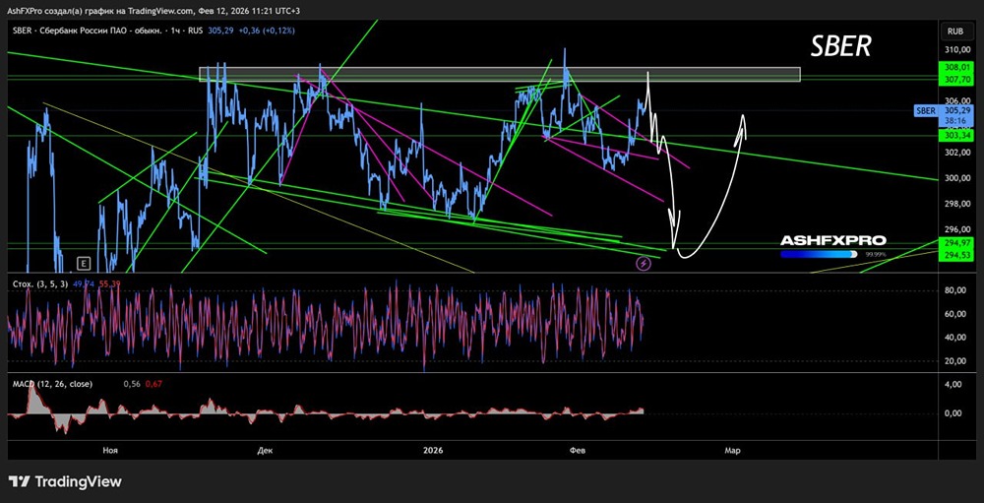The image size is (984, 503).
Task: Click the earnings 'E' marker icon
Action: 82,263
